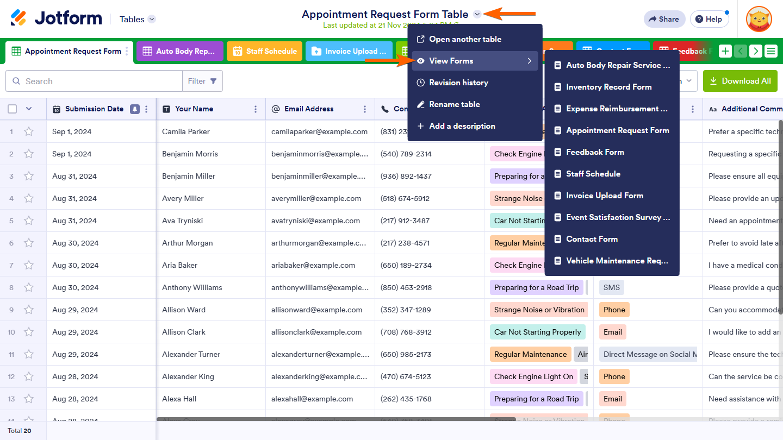The image size is (783, 440).
Task: Star the Aria Baker row
Action: (x=29, y=265)
